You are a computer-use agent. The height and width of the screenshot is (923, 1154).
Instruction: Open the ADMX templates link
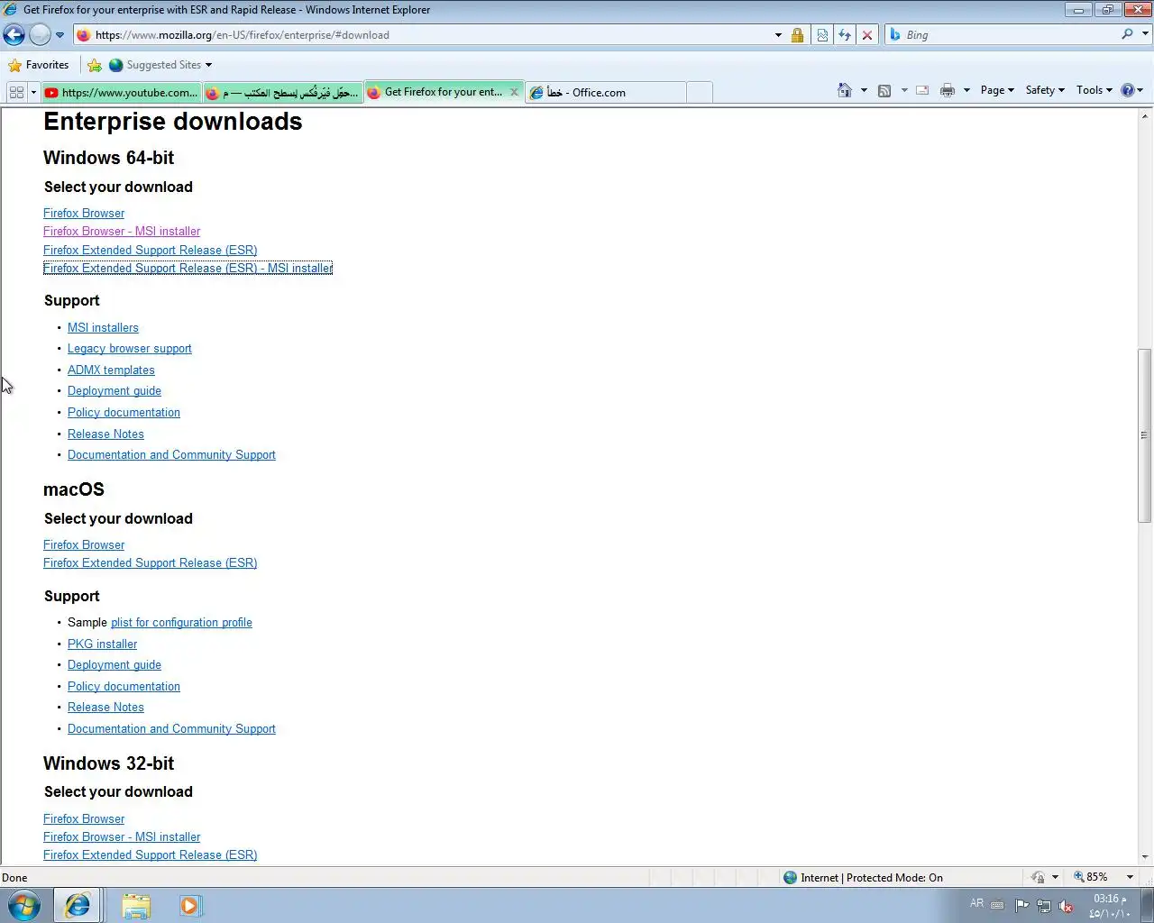pos(111,370)
